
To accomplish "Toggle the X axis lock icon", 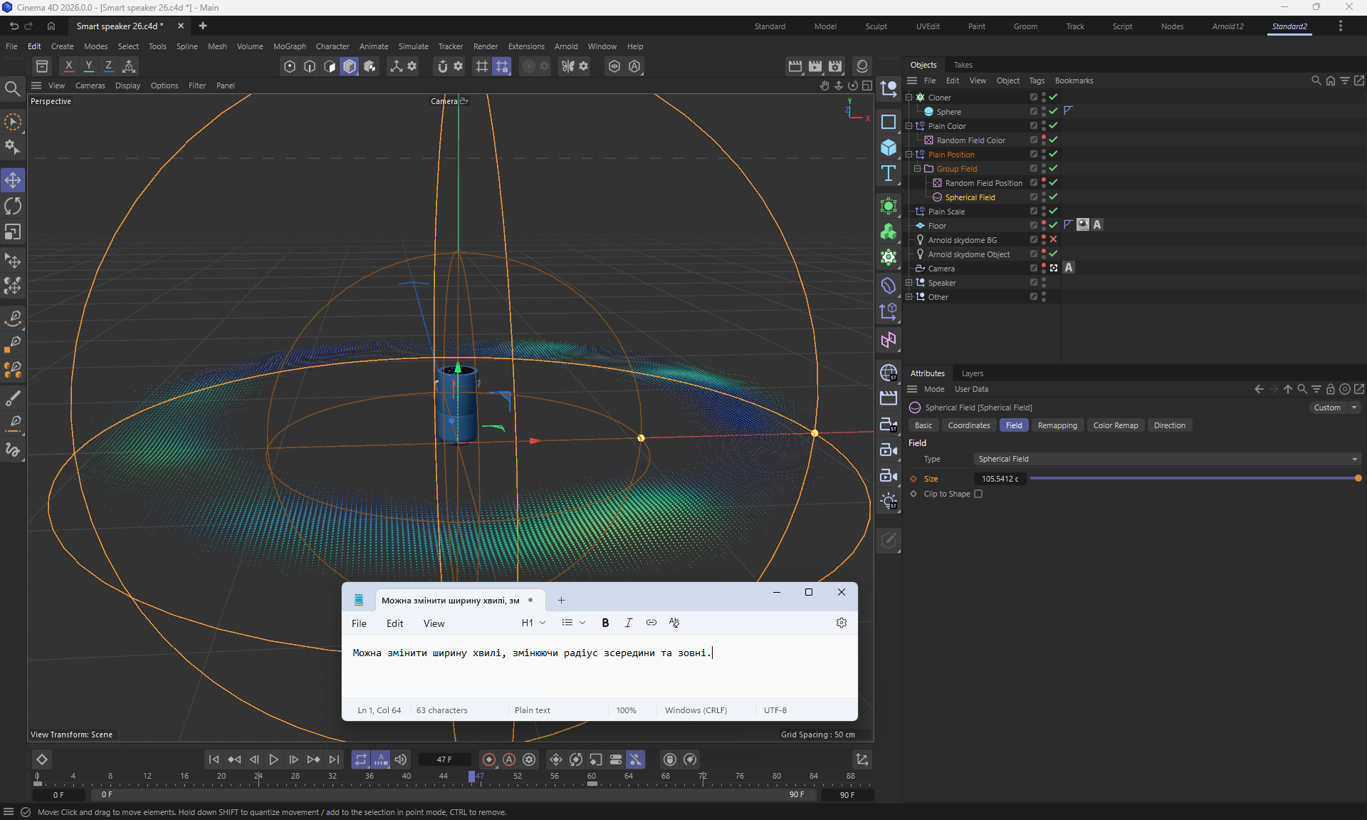I will [68, 66].
